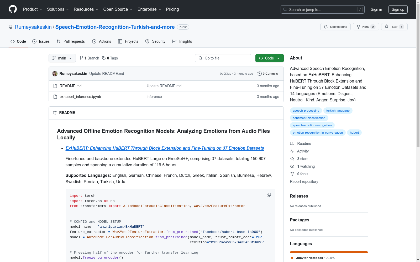Open the Packages section heading link
The image size is (420, 262).
(300, 220)
